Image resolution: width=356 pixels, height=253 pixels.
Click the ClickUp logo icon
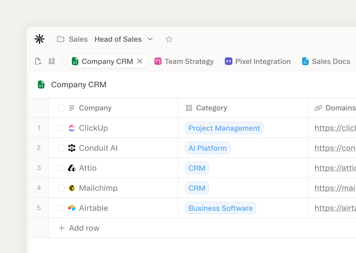72,128
